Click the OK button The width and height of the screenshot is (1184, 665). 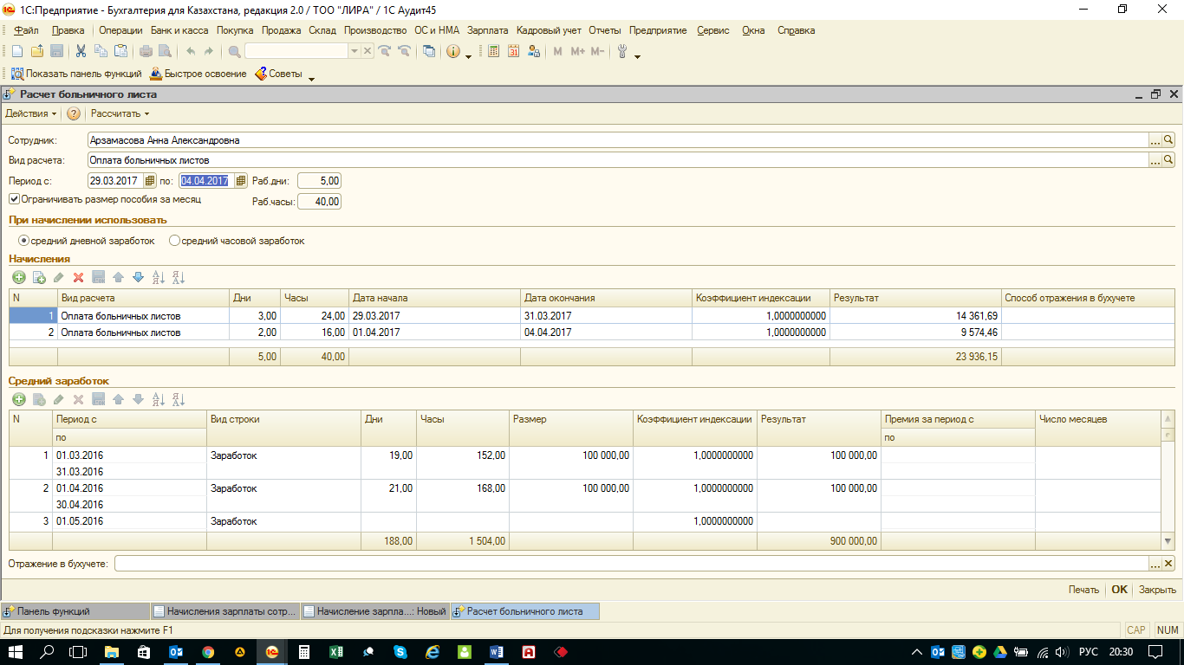point(1120,590)
